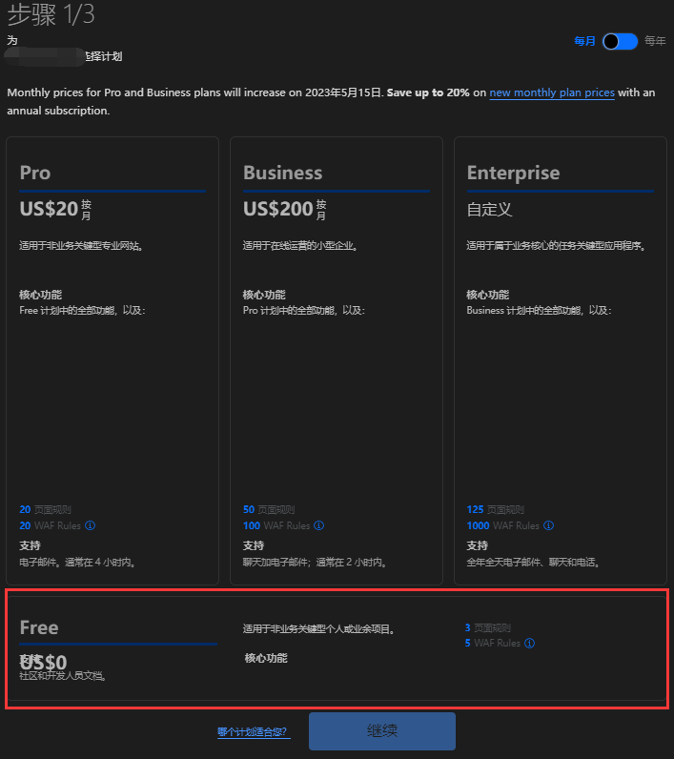Click info icon beside 1000 WAF Rules
This screenshot has width=674, height=759.
(x=548, y=525)
